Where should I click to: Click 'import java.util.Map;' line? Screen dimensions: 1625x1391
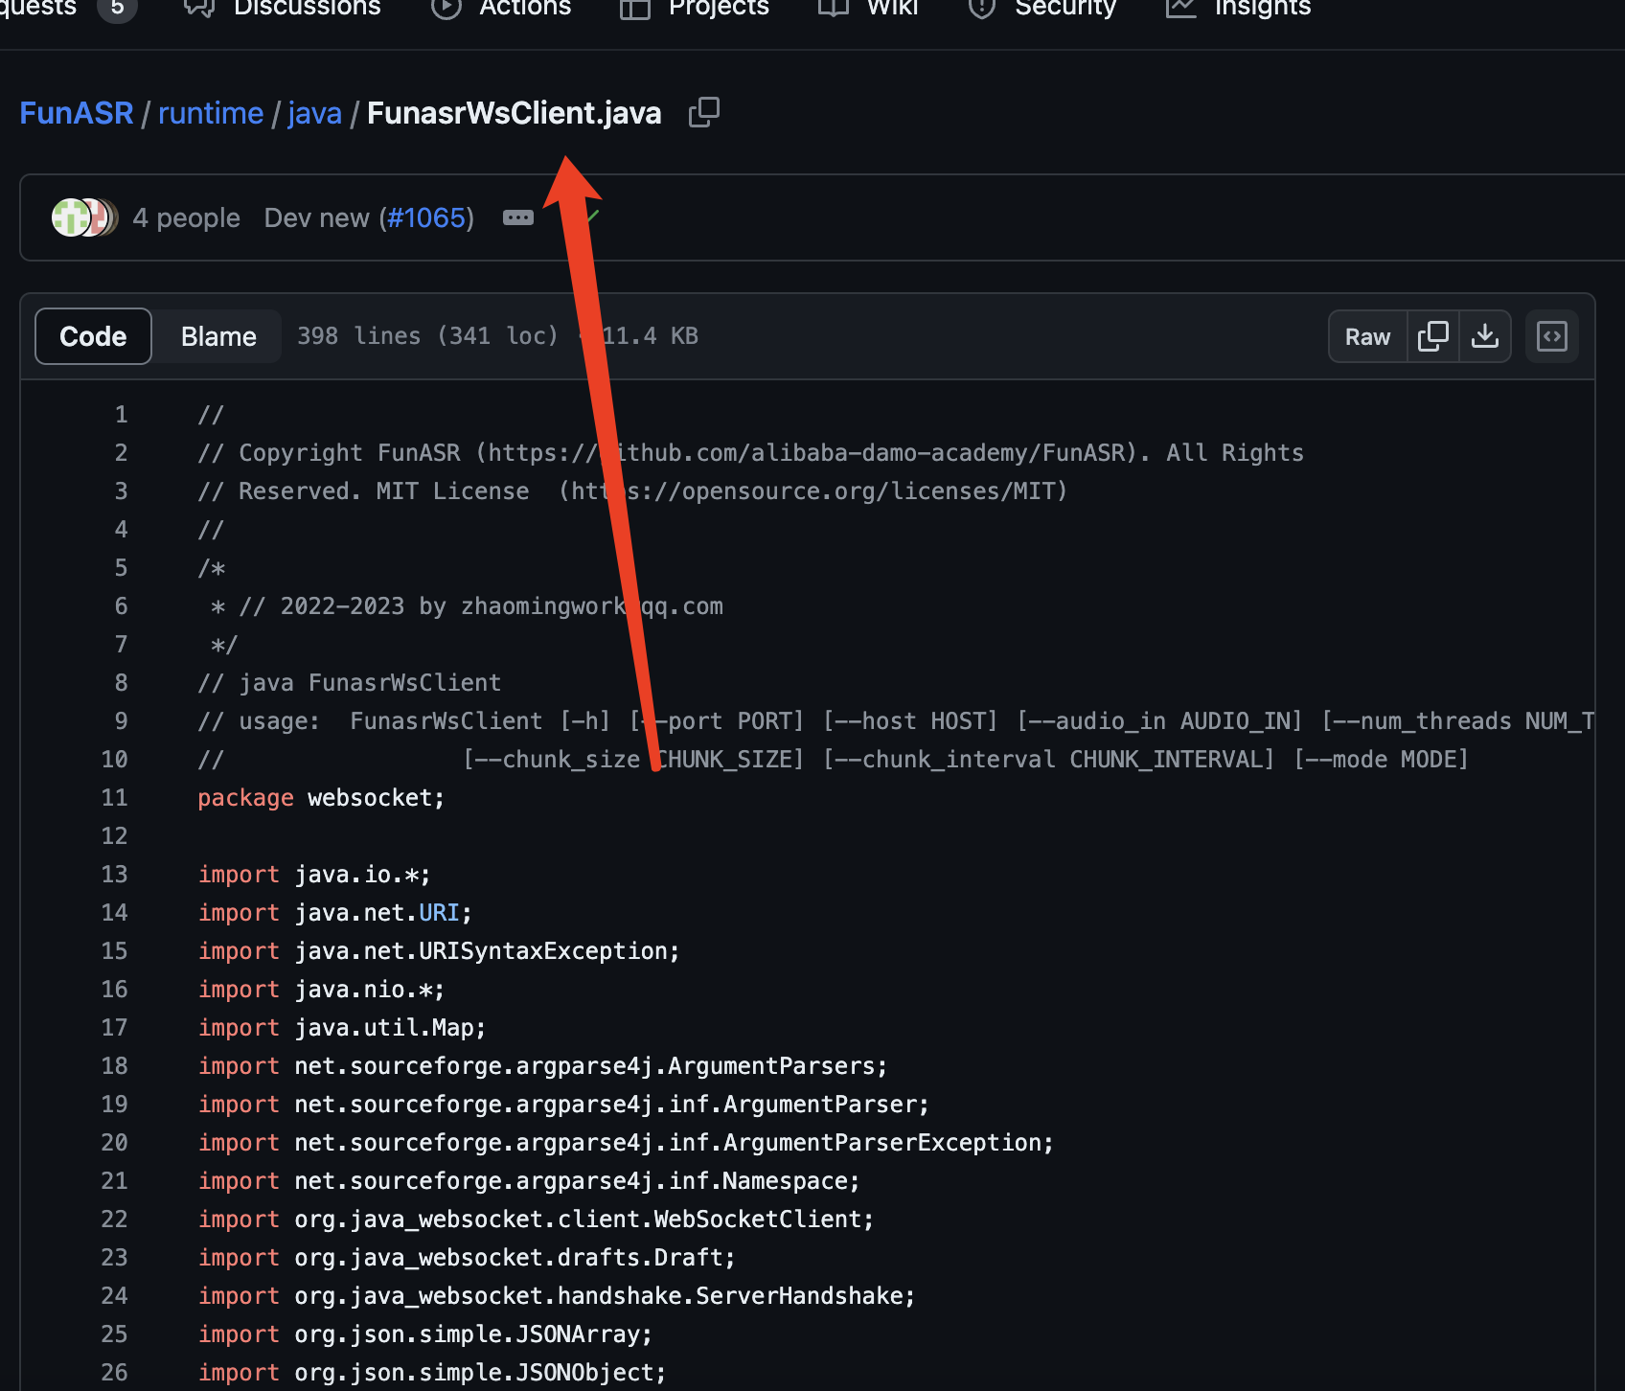342,1028
